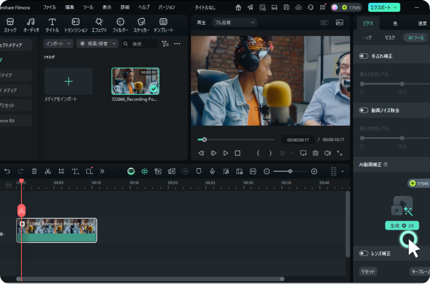The width and height of the screenshot is (430, 284).
Task: Click the undo arrow in timeline toolbar
Action: [x=7, y=171]
